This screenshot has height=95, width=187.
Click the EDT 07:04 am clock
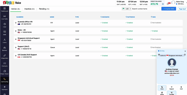coord(132,3)
